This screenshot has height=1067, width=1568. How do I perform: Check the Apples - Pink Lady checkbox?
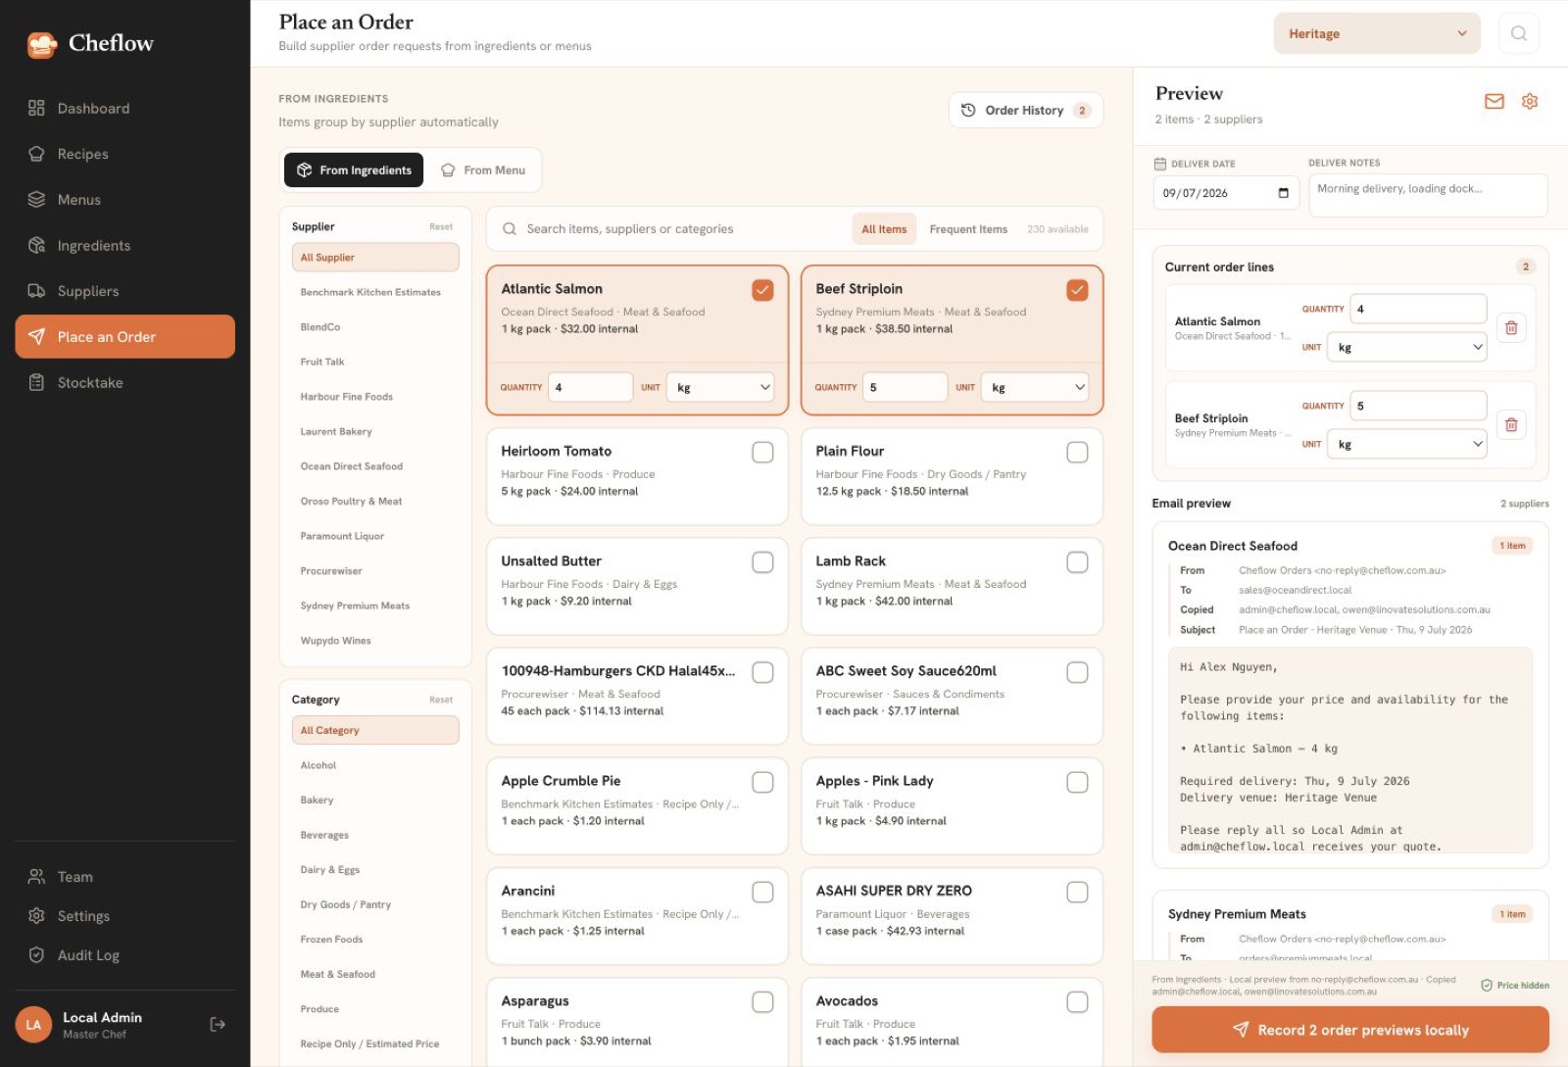pyautogui.click(x=1077, y=782)
